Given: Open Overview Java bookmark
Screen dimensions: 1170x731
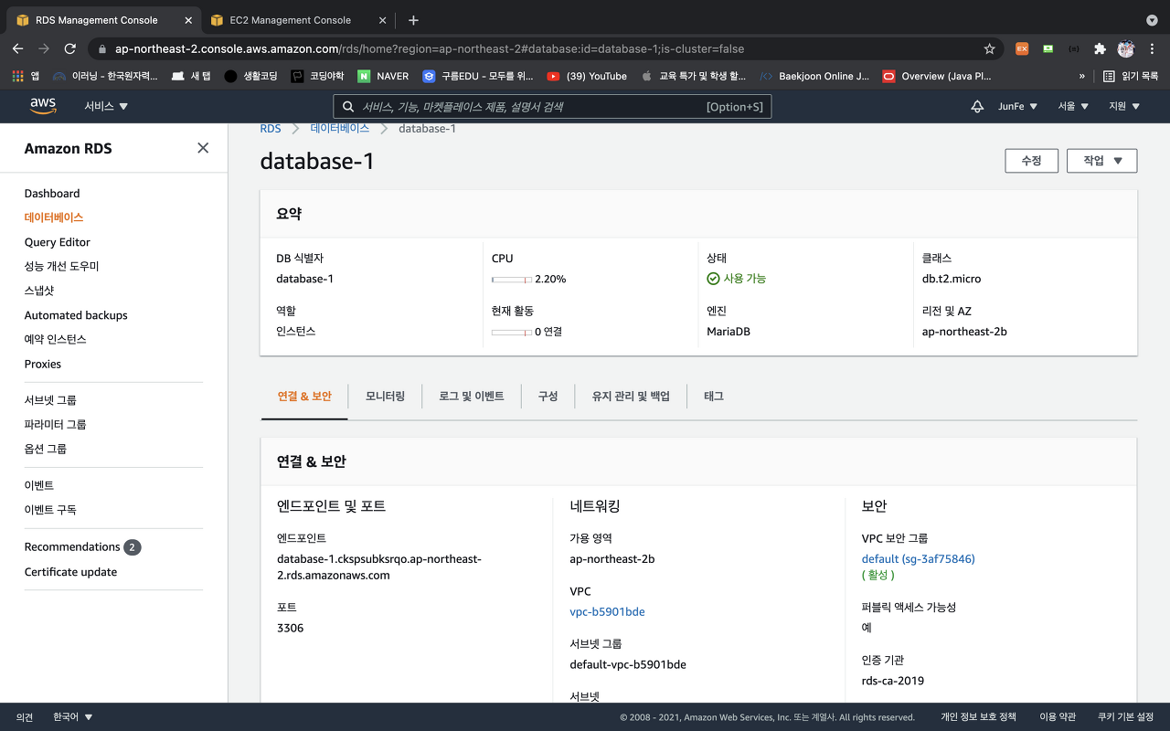Looking at the screenshot, I should pyautogui.click(x=937, y=77).
